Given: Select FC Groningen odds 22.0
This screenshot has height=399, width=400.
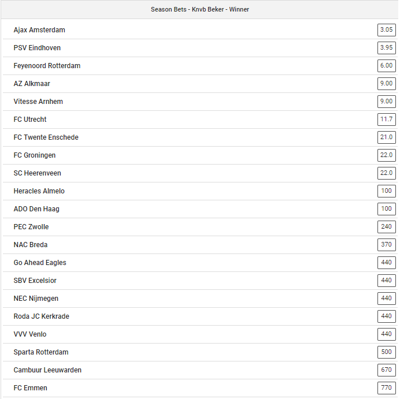Looking at the screenshot, I should tap(386, 155).
